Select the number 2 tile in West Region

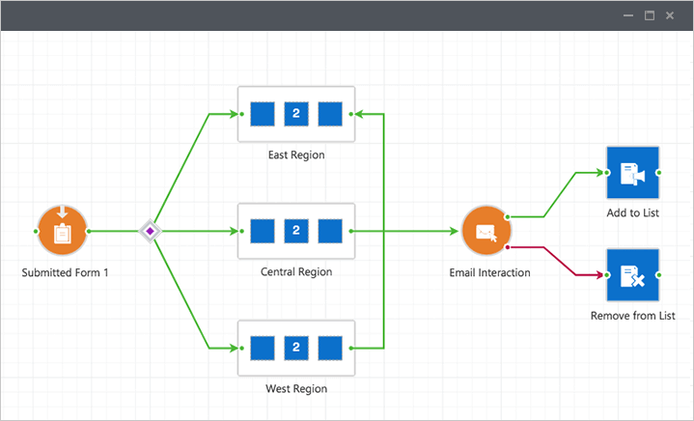click(296, 348)
